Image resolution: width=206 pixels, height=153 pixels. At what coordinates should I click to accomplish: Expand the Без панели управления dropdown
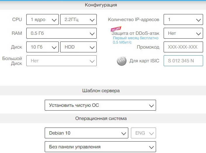(x=100, y=147)
